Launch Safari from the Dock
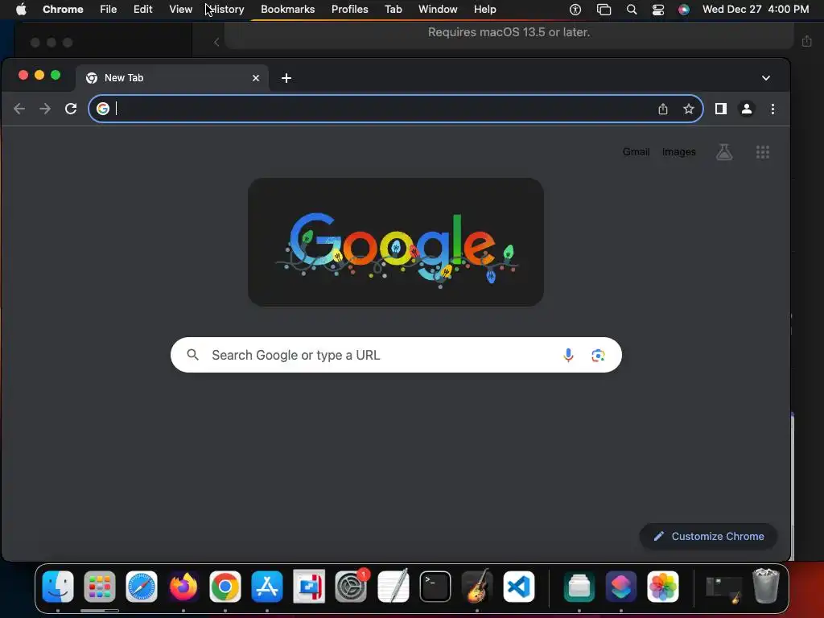824x618 pixels. (x=142, y=587)
